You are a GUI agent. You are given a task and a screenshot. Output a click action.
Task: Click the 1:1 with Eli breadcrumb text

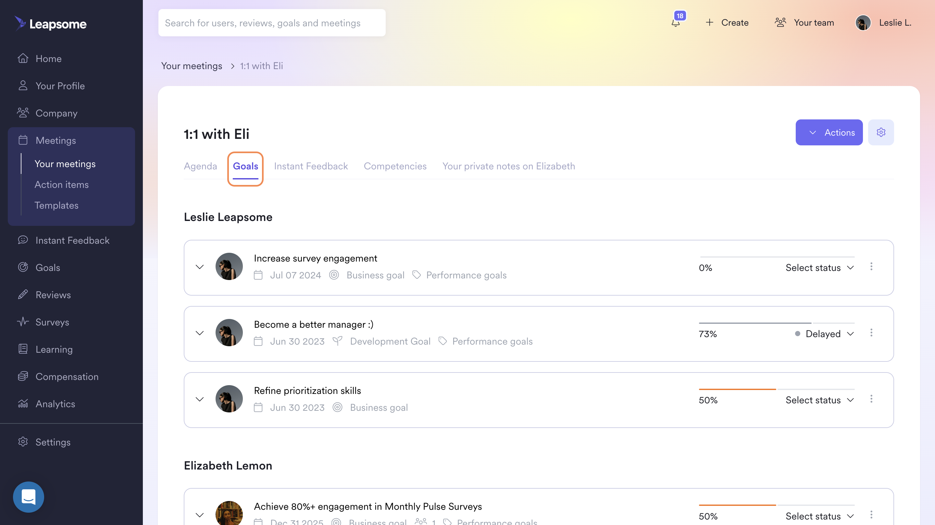tap(261, 66)
